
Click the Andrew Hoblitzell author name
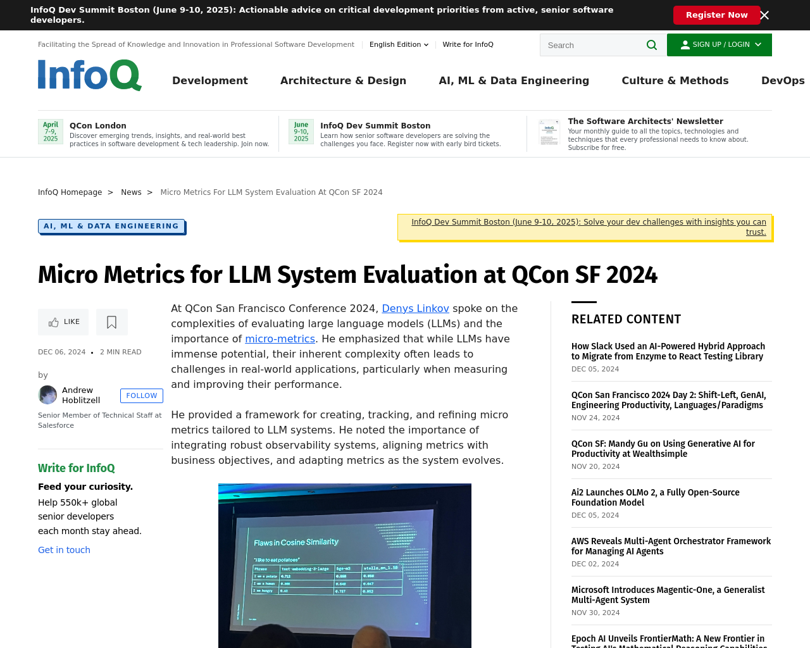pyautogui.click(x=81, y=395)
